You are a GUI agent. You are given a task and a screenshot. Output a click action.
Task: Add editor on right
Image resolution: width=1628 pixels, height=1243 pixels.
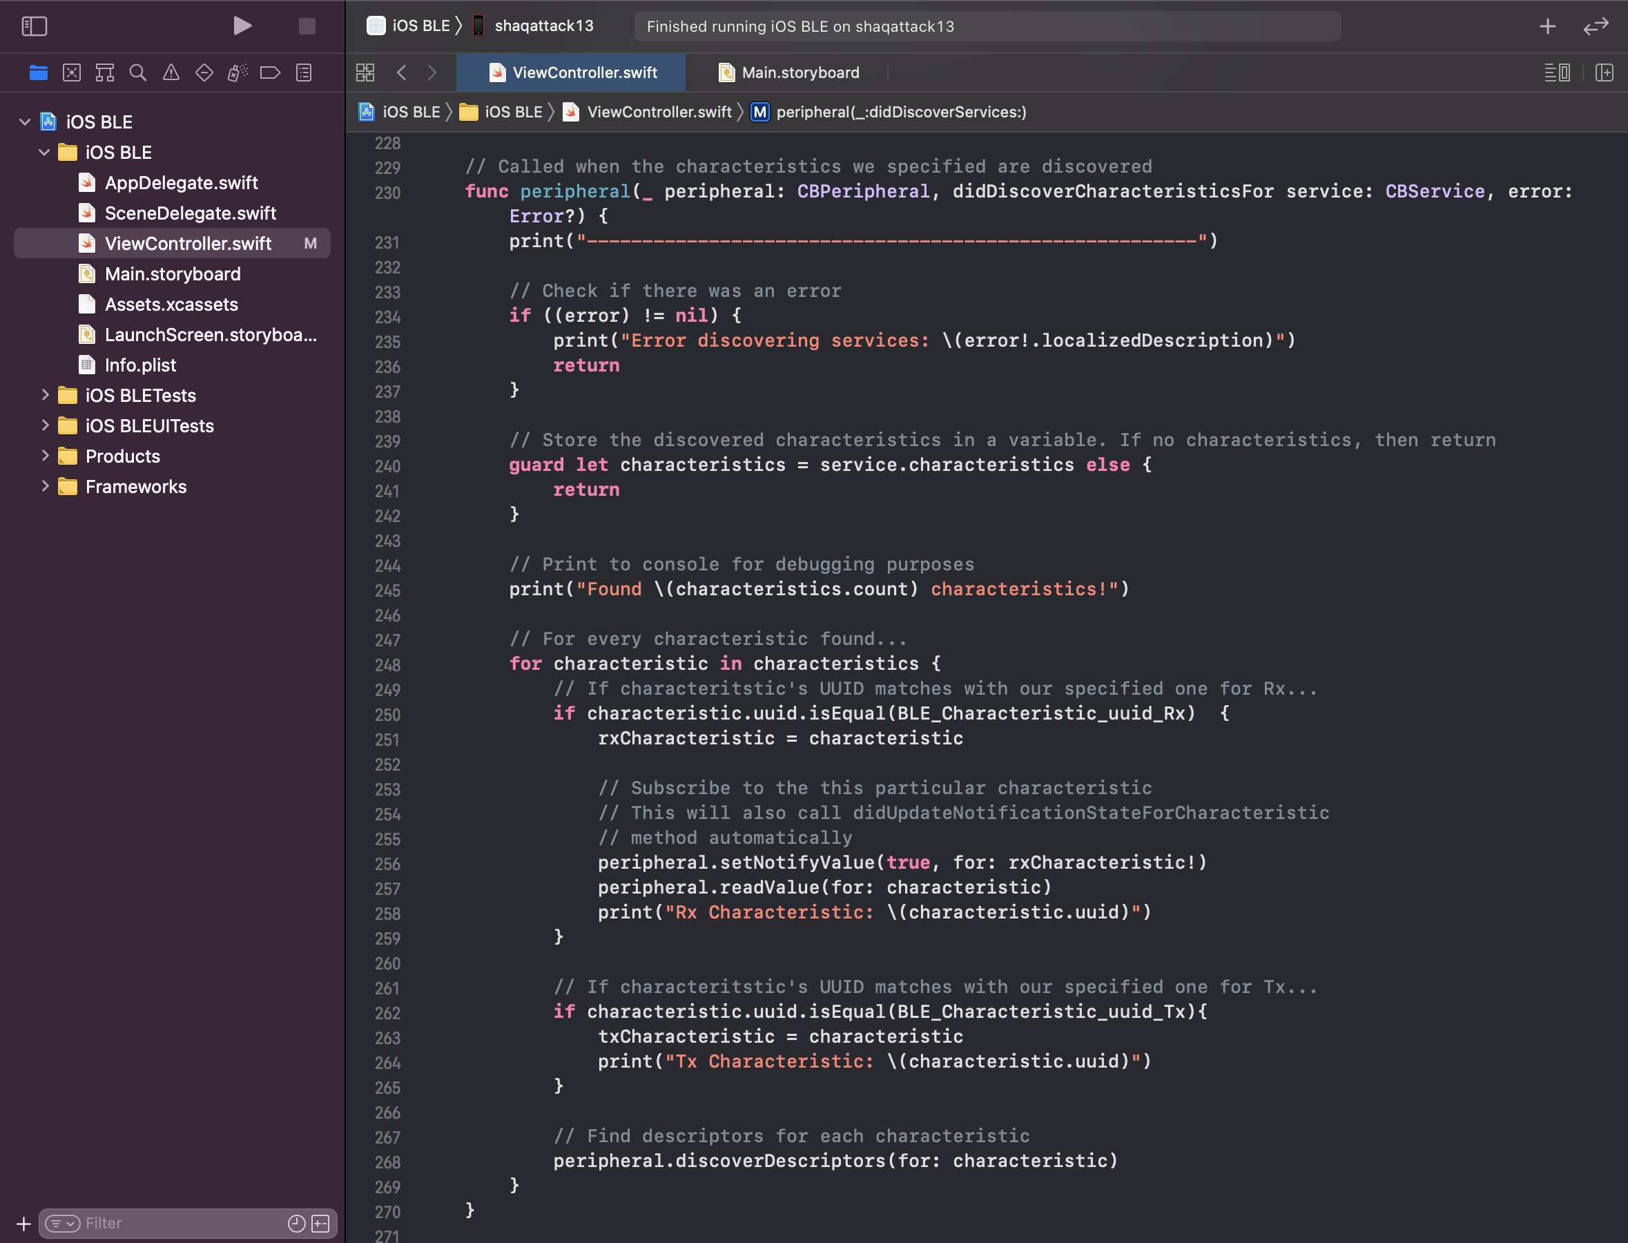pyautogui.click(x=1604, y=73)
